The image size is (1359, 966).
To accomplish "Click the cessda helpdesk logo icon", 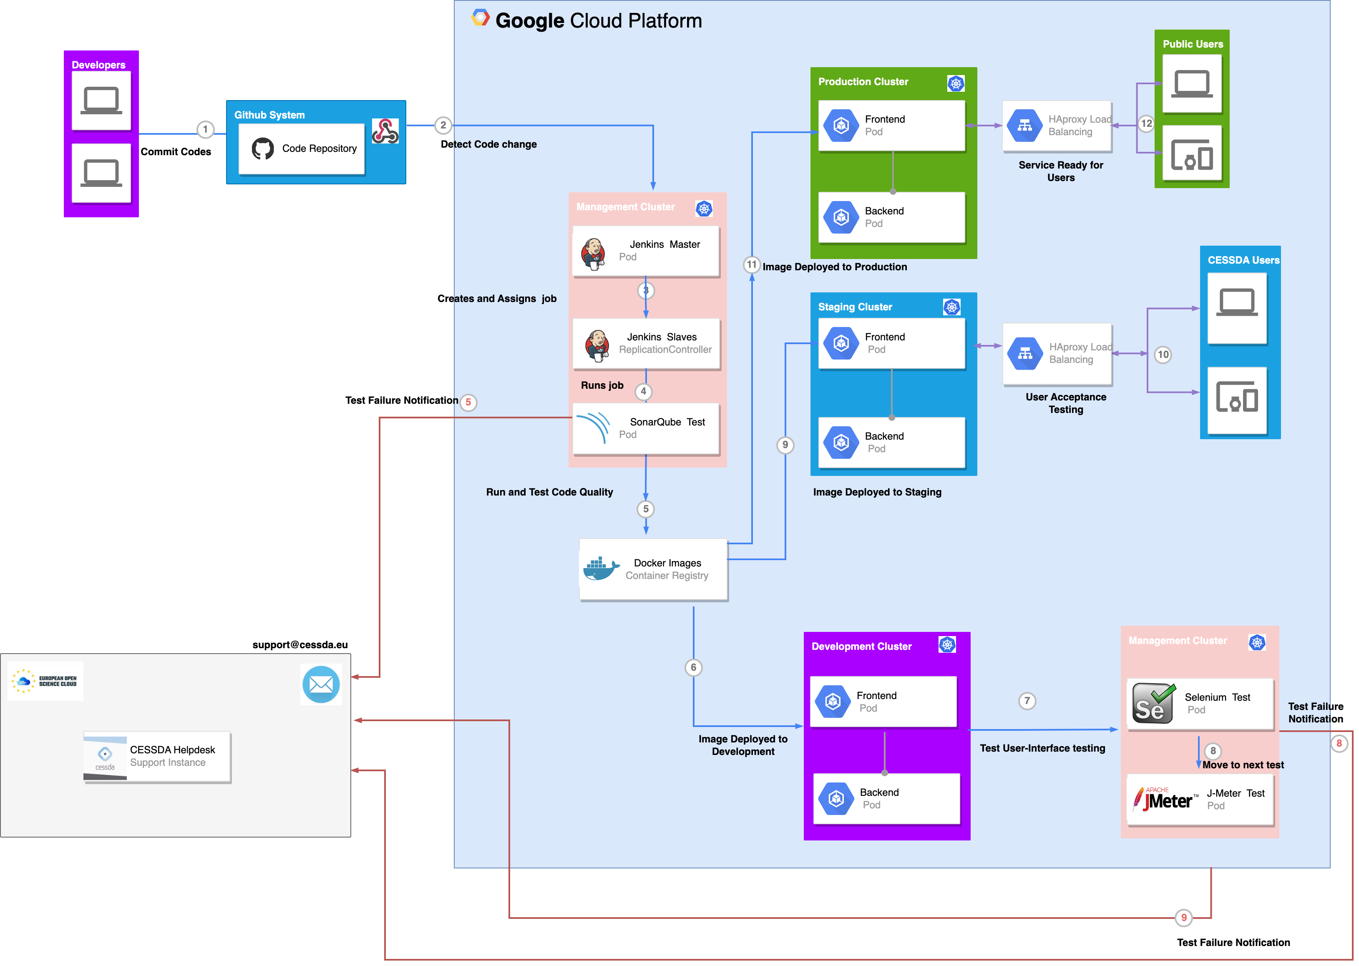I will point(105,758).
